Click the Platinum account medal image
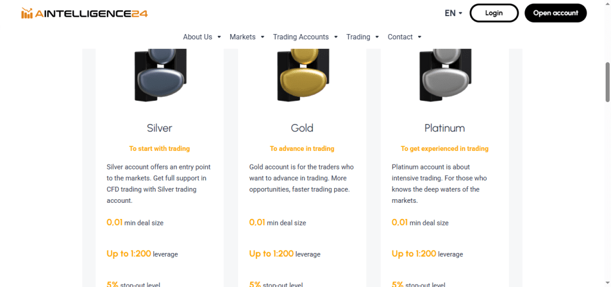The width and height of the screenshot is (611, 287). click(445, 75)
